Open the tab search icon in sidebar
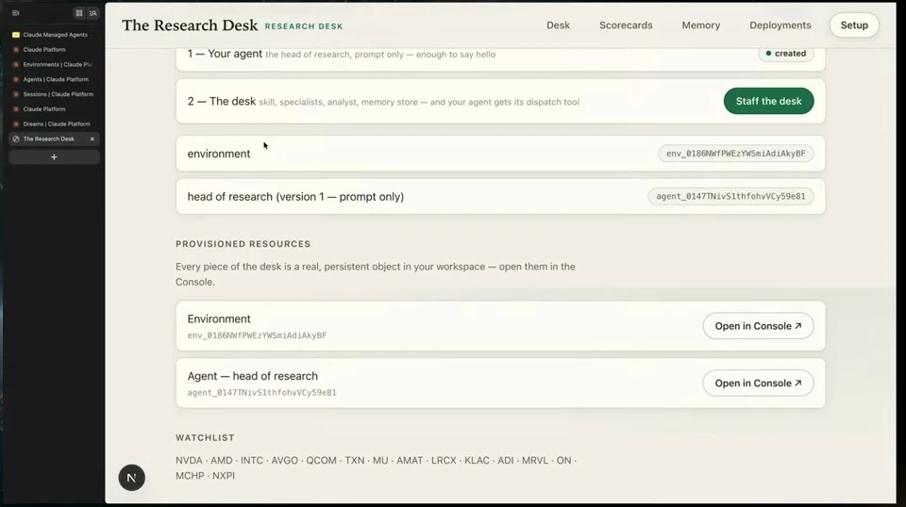This screenshot has height=507, width=906. [93, 12]
